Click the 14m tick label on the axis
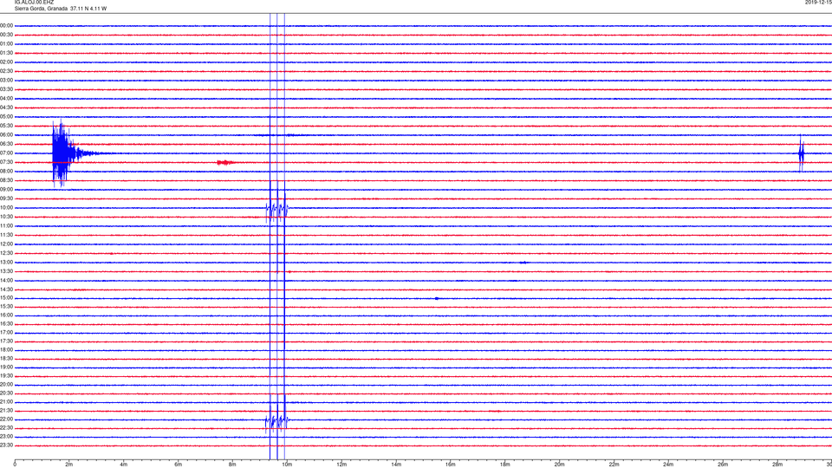 click(x=396, y=465)
